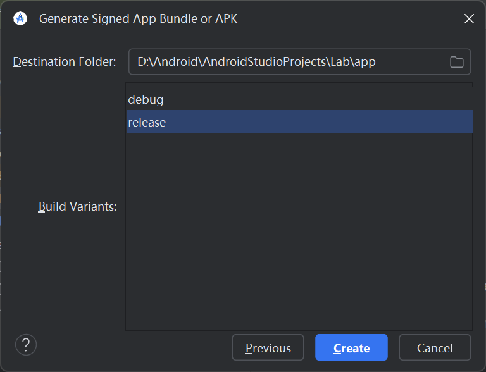This screenshot has width=486, height=372.
Task: Select the debug build variant
Action: point(146,99)
